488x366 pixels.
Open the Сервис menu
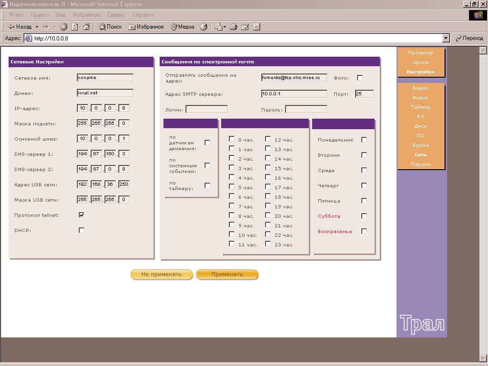click(116, 15)
